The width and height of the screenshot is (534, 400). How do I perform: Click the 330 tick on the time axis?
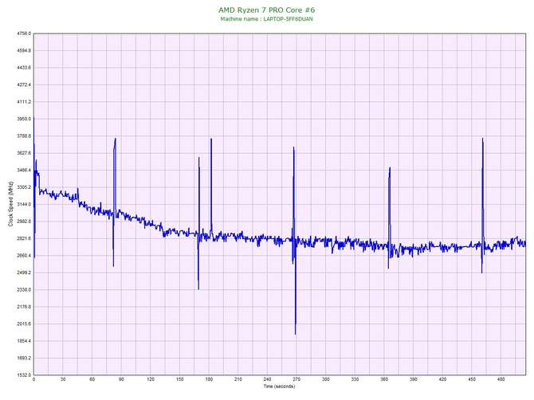(x=355, y=379)
